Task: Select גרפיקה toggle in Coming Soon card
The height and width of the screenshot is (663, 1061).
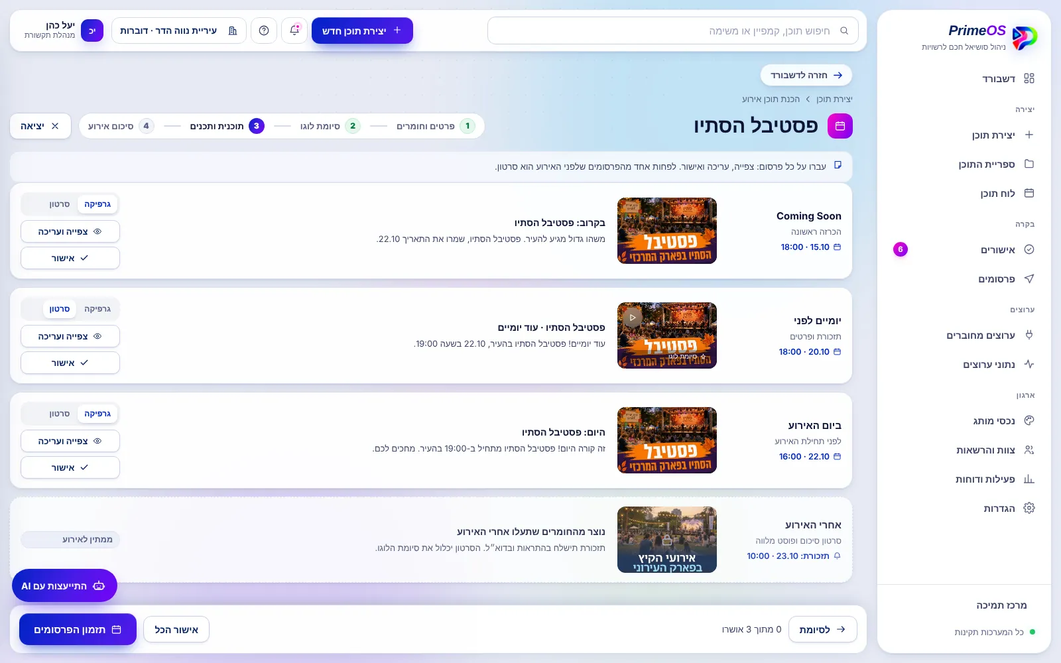Action: (97, 204)
